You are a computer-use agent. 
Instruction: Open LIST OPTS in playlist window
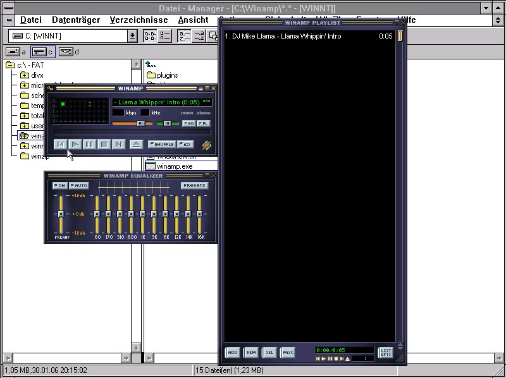[385, 353]
